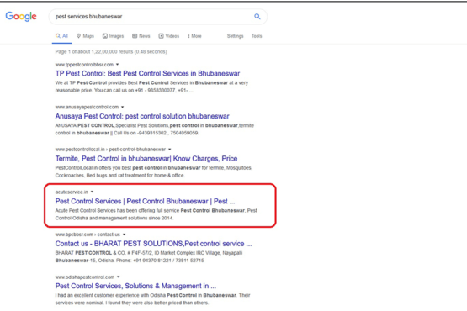Screen dimensions: 467x311
Task: Click the More three-dots icon
Action: point(188,36)
